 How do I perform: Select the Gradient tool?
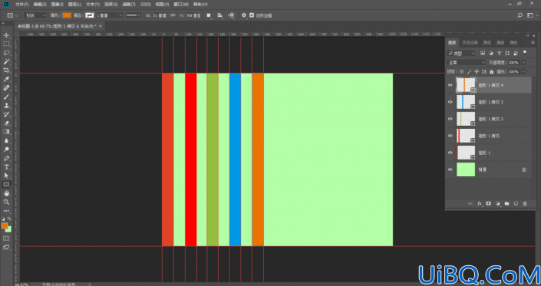click(6, 132)
